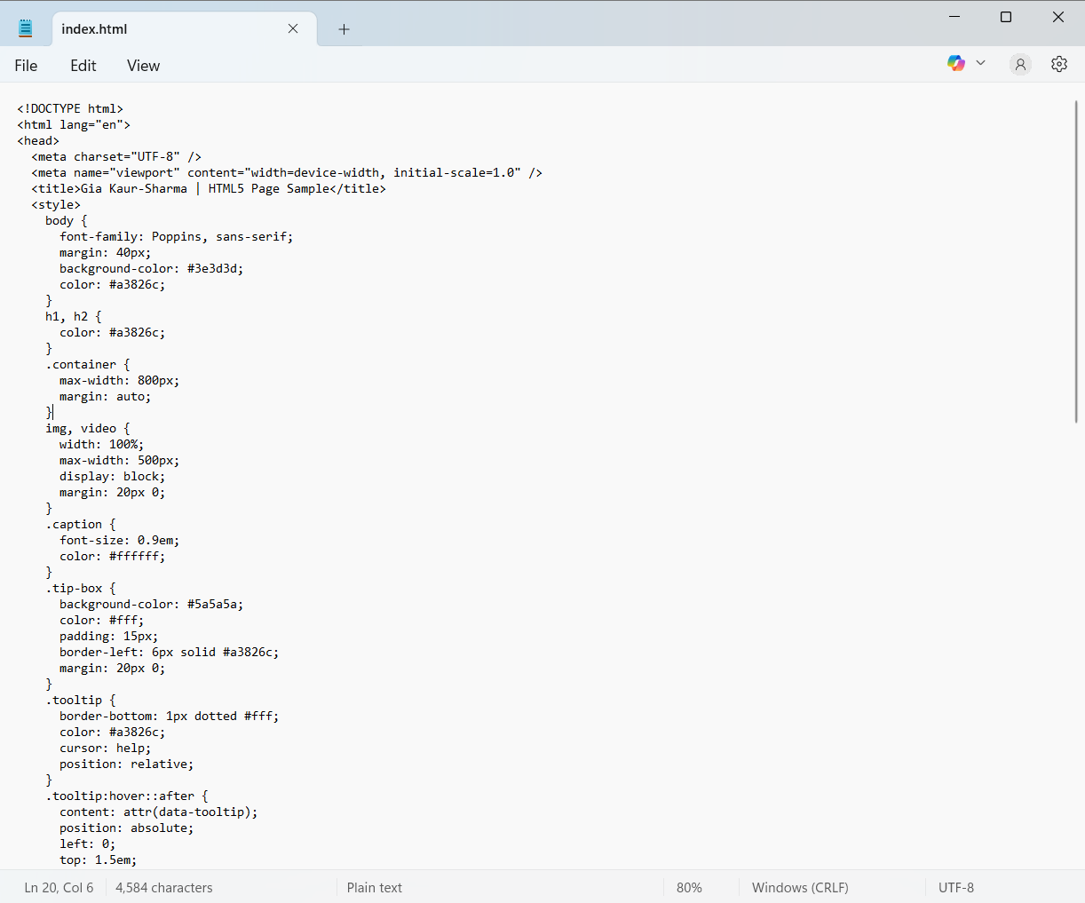This screenshot has height=903, width=1085.
Task: Click the .tooltip:hover::after selector line
Action: pyautogui.click(x=127, y=796)
